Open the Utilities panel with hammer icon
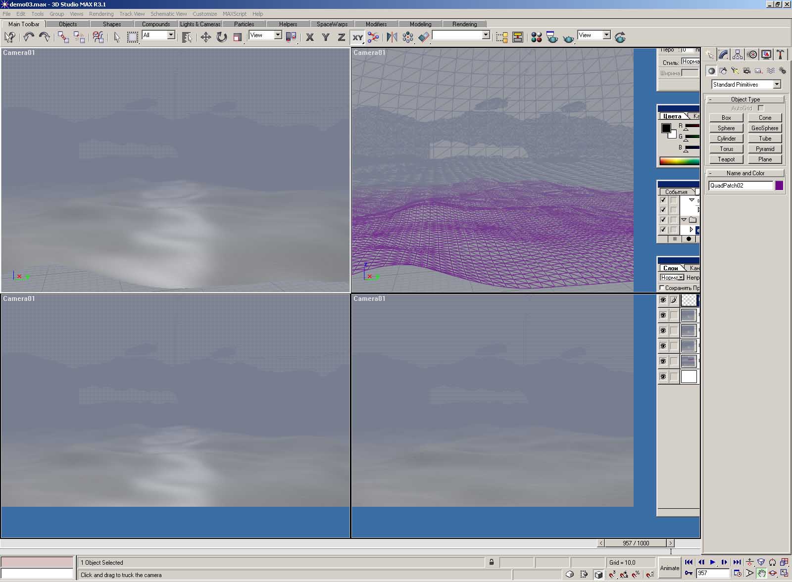The width and height of the screenshot is (792, 582). [780, 54]
